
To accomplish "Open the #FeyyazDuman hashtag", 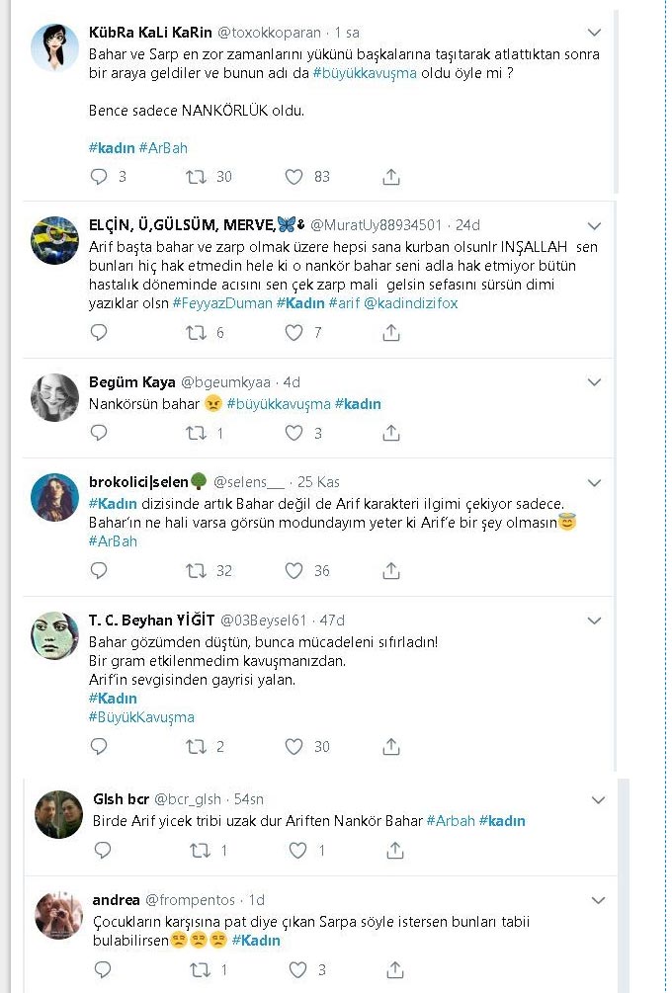I will 222,302.
